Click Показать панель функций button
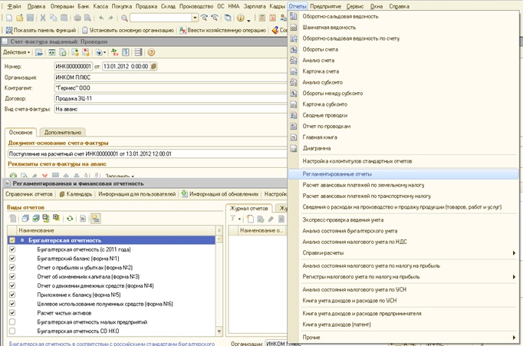This screenshot has height=346, width=523. coord(41,31)
